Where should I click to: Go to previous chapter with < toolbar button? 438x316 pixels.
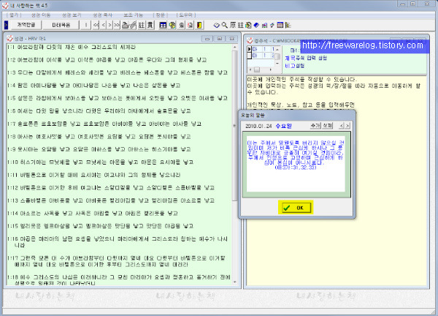click(x=104, y=25)
